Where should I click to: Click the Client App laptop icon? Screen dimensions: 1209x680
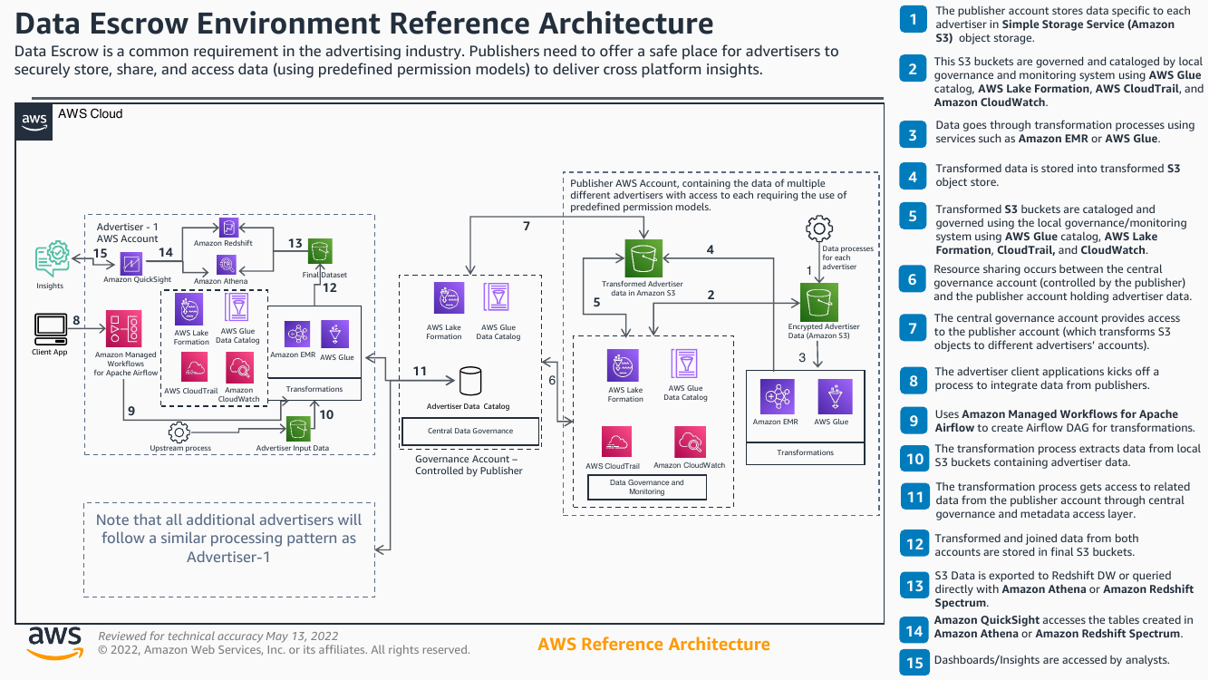(51, 327)
